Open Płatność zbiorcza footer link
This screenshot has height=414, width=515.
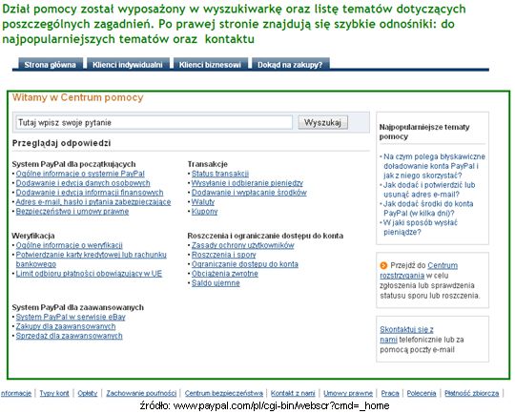472,393
